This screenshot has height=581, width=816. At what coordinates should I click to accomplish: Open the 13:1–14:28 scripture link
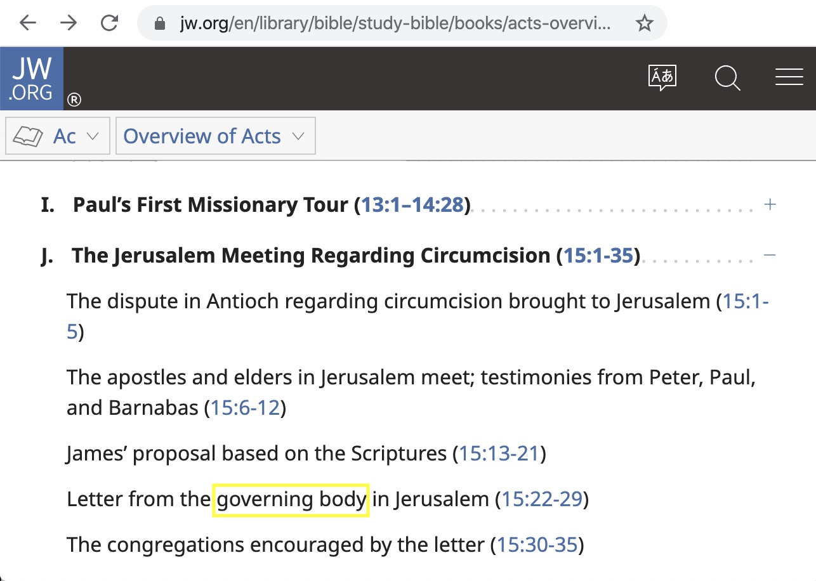pyautogui.click(x=412, y=205)
